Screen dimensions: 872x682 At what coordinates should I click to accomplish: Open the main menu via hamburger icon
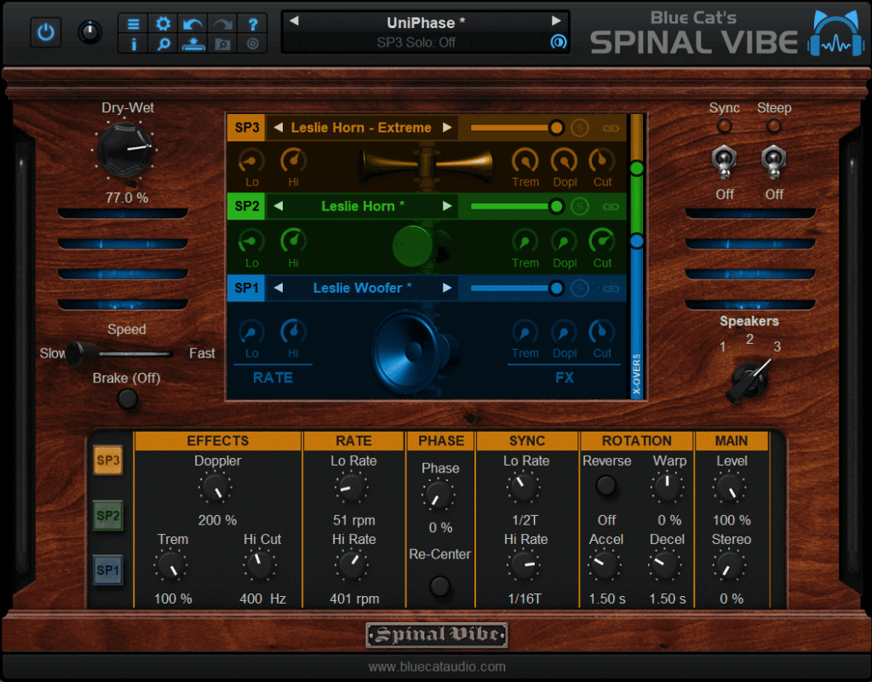[134, 23]
